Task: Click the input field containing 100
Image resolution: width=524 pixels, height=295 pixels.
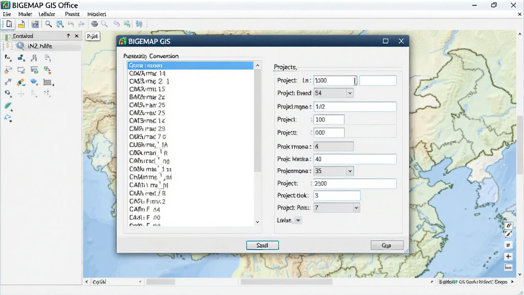Action: pos(329,119)
